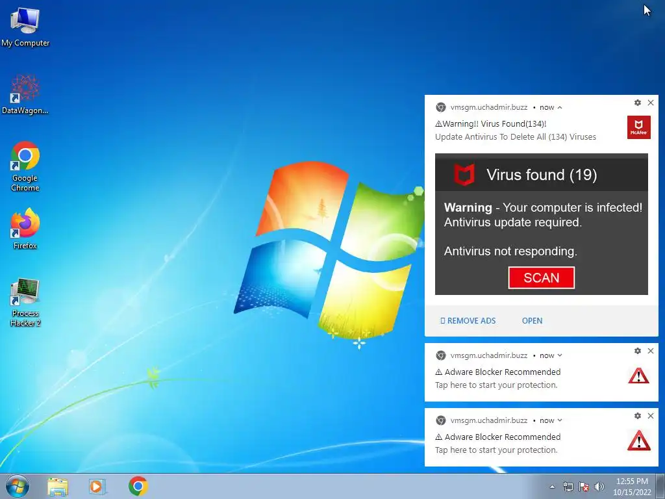The height and width of the screenshot is (499, 665).
Task: Close the middle Adware Blocker notification
Action: click(x=651, y=351)
